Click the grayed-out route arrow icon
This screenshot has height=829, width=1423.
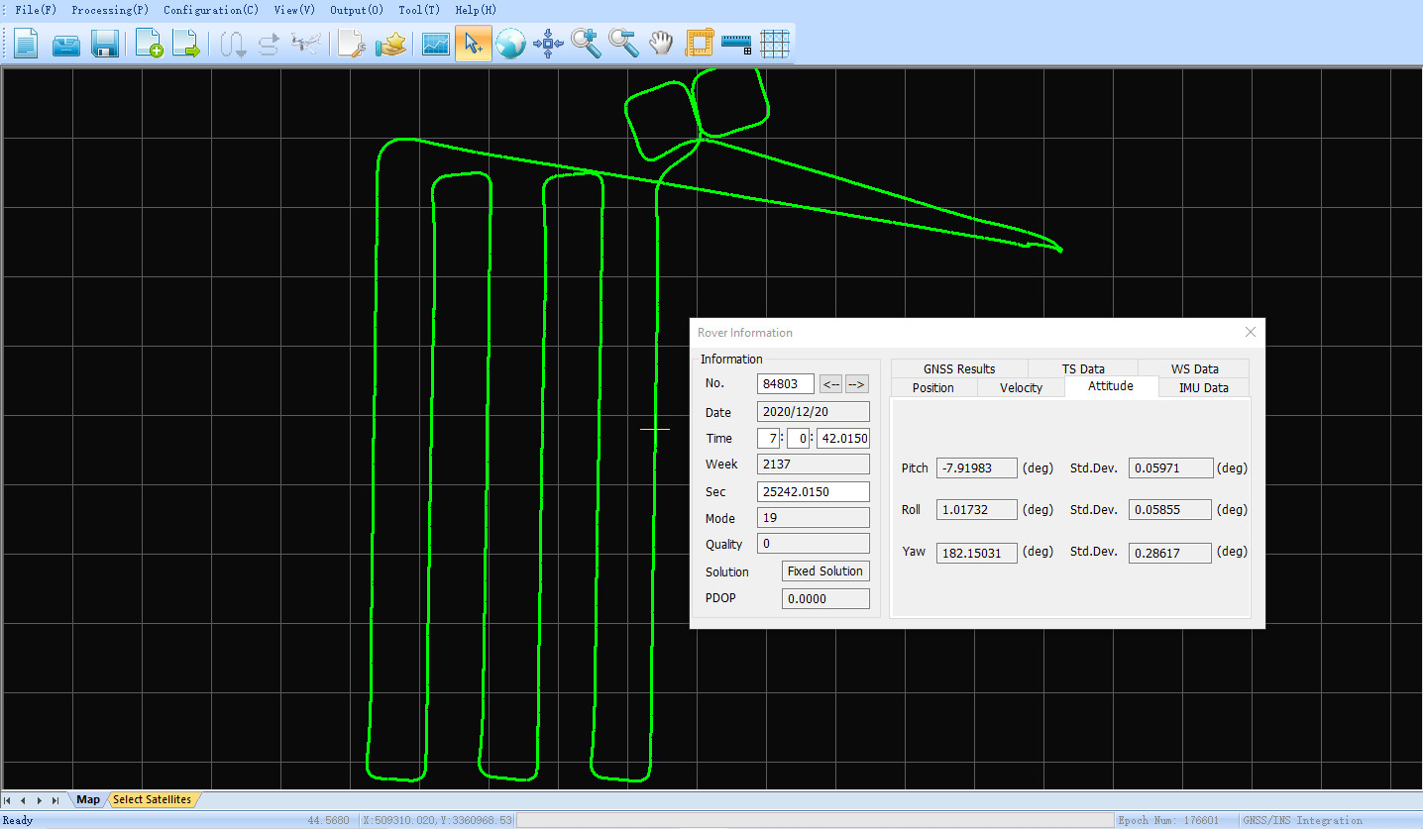(x=269, y=44)
